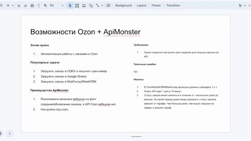The image size is (251, 141).
Task: Click the speaker notes drag handle
Action: click(x=136, y=137)
